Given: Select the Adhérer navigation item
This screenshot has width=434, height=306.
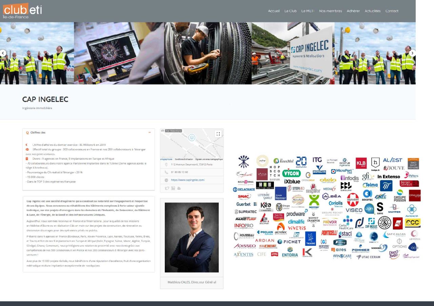Looking at the screenshot, I should point(353,11).
